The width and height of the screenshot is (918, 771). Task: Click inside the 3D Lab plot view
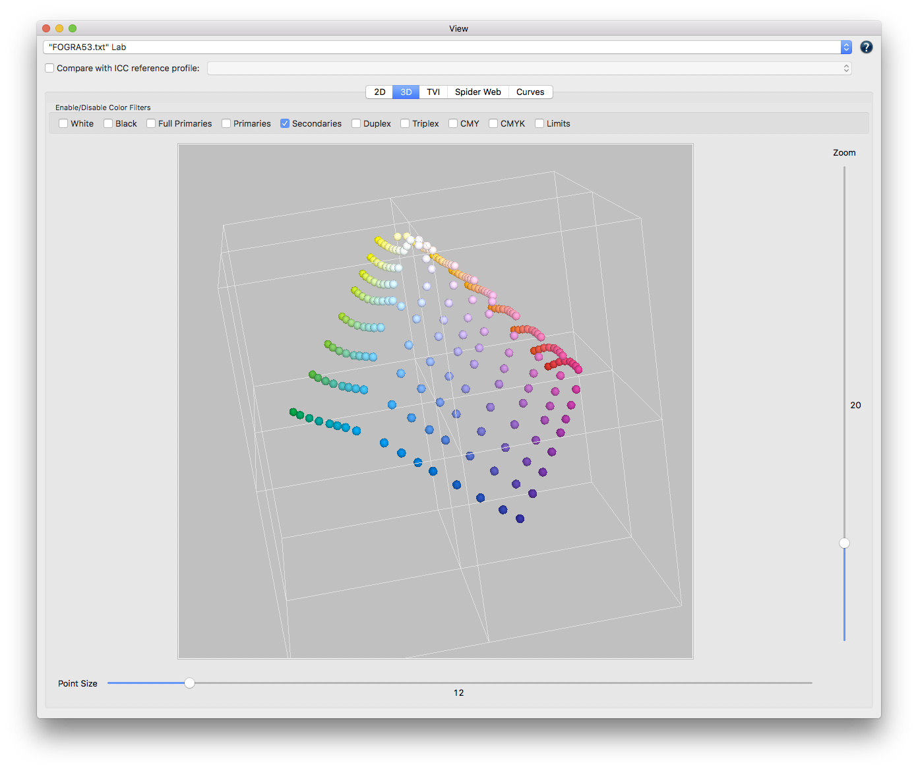pyautogui.click(x=435, y=401)
